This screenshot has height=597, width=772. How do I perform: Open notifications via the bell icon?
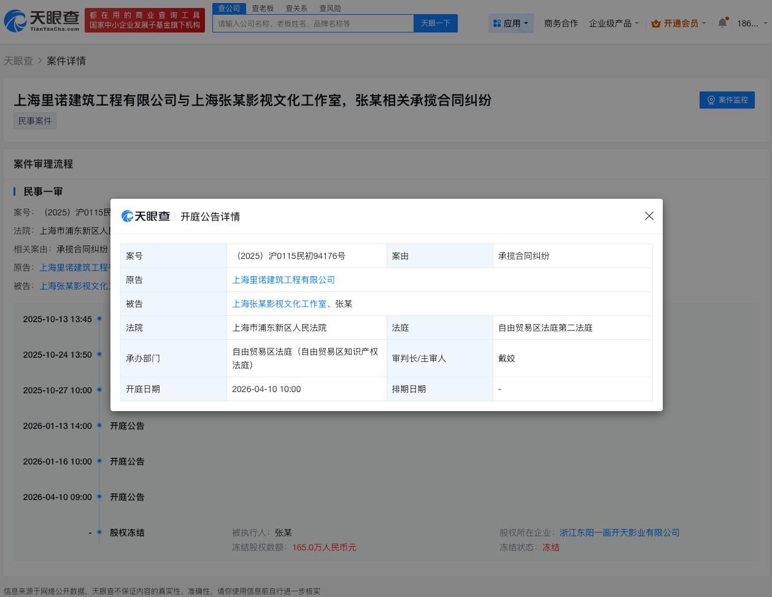722,23
